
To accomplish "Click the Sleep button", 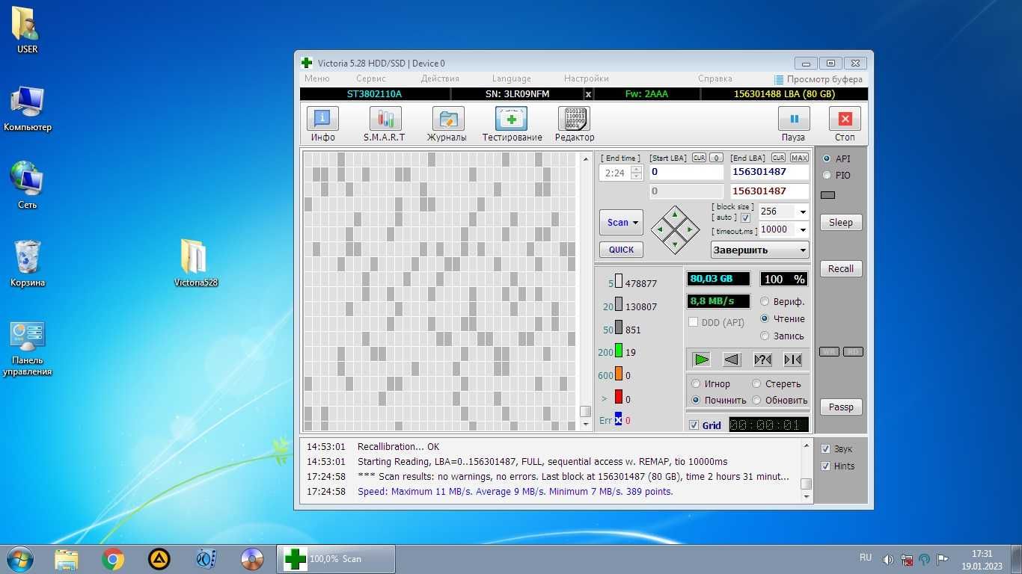I will pyautogui.click(x=841, y=223).
